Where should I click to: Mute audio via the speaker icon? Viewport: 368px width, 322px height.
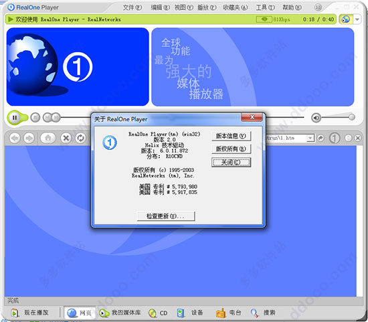pyautogui.click(x=316, y=118)
